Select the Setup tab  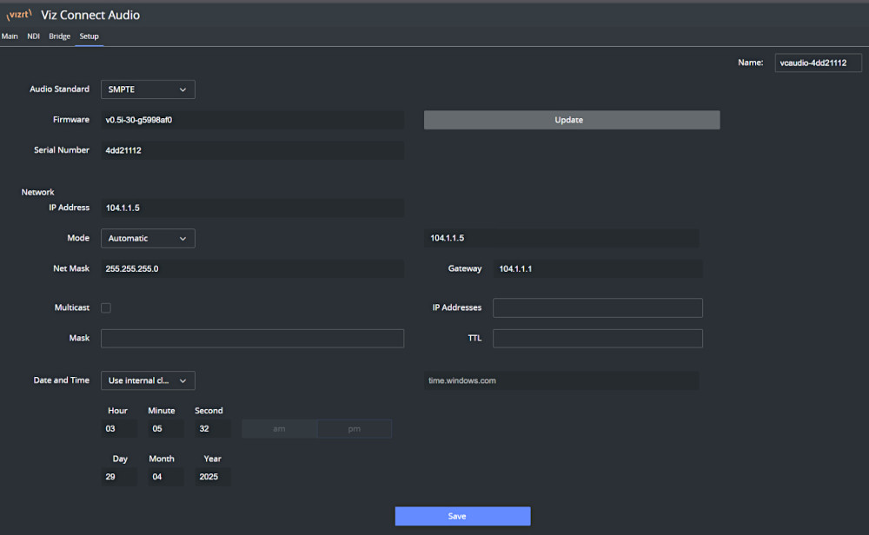[x=89, y=36]
